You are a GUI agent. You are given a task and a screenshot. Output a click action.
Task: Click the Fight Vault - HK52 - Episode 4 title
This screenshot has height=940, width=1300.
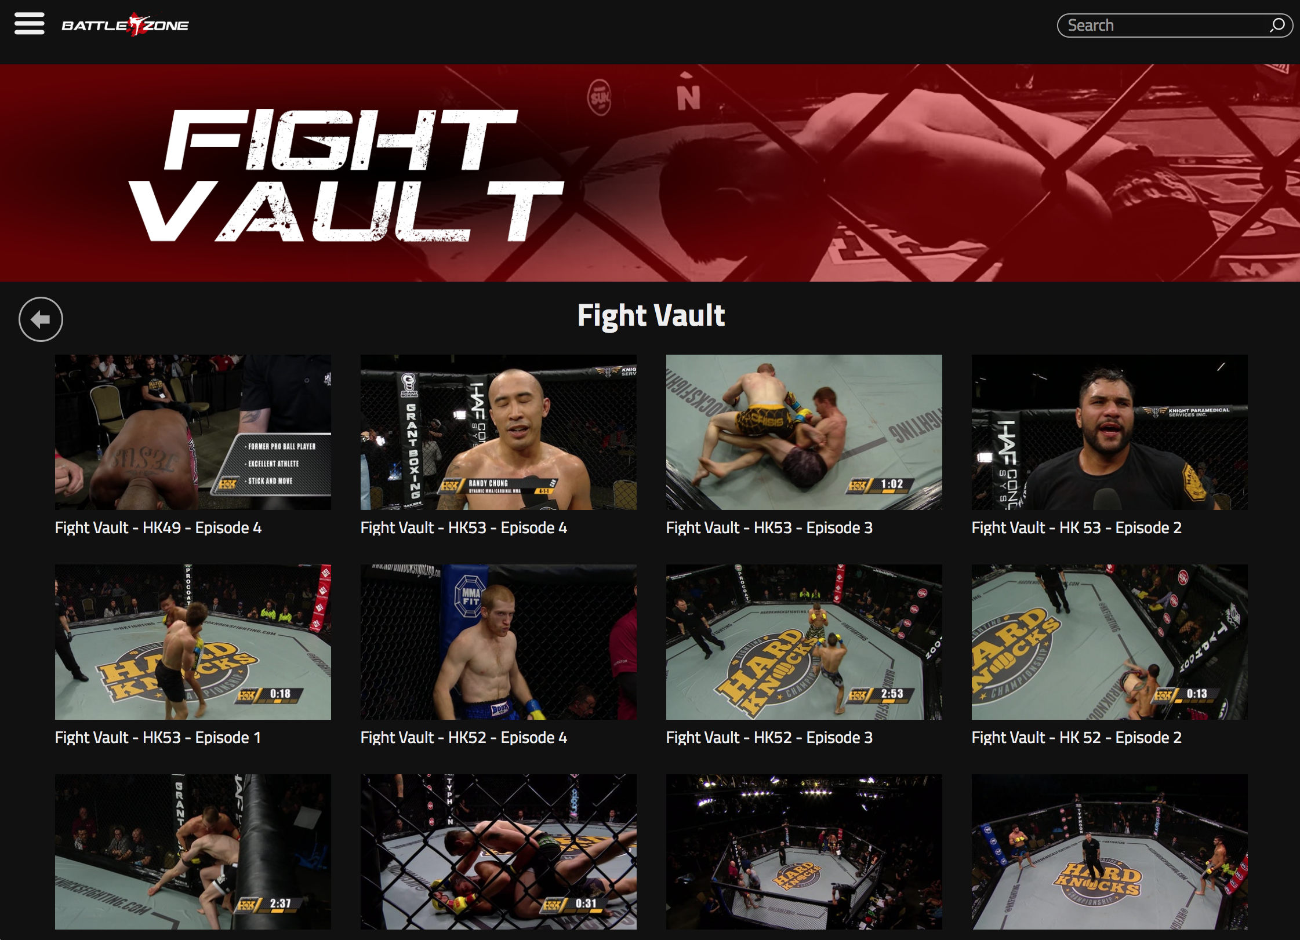(x=464, y=738)
